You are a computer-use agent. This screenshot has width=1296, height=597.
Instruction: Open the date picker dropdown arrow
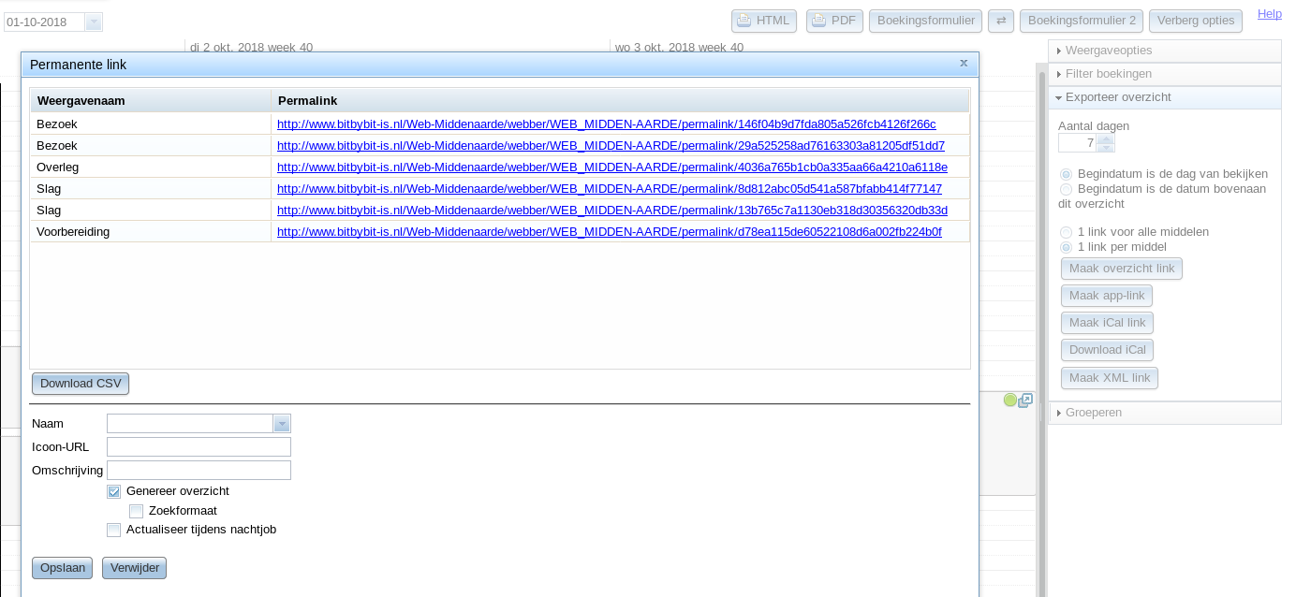pos(94,22)
